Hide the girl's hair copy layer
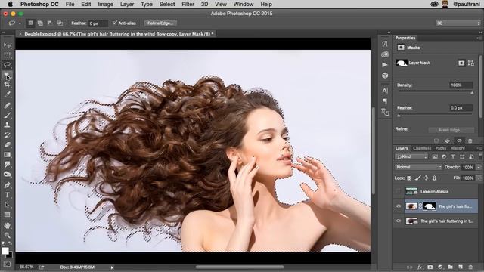 (x=399, y=206)
